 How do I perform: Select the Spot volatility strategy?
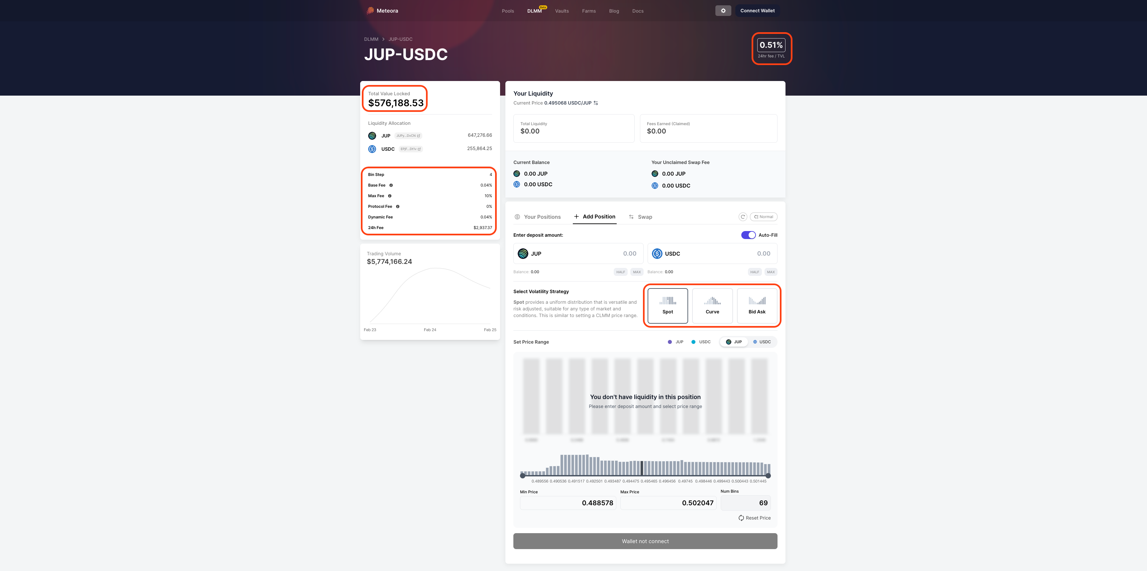coord(668,306)
